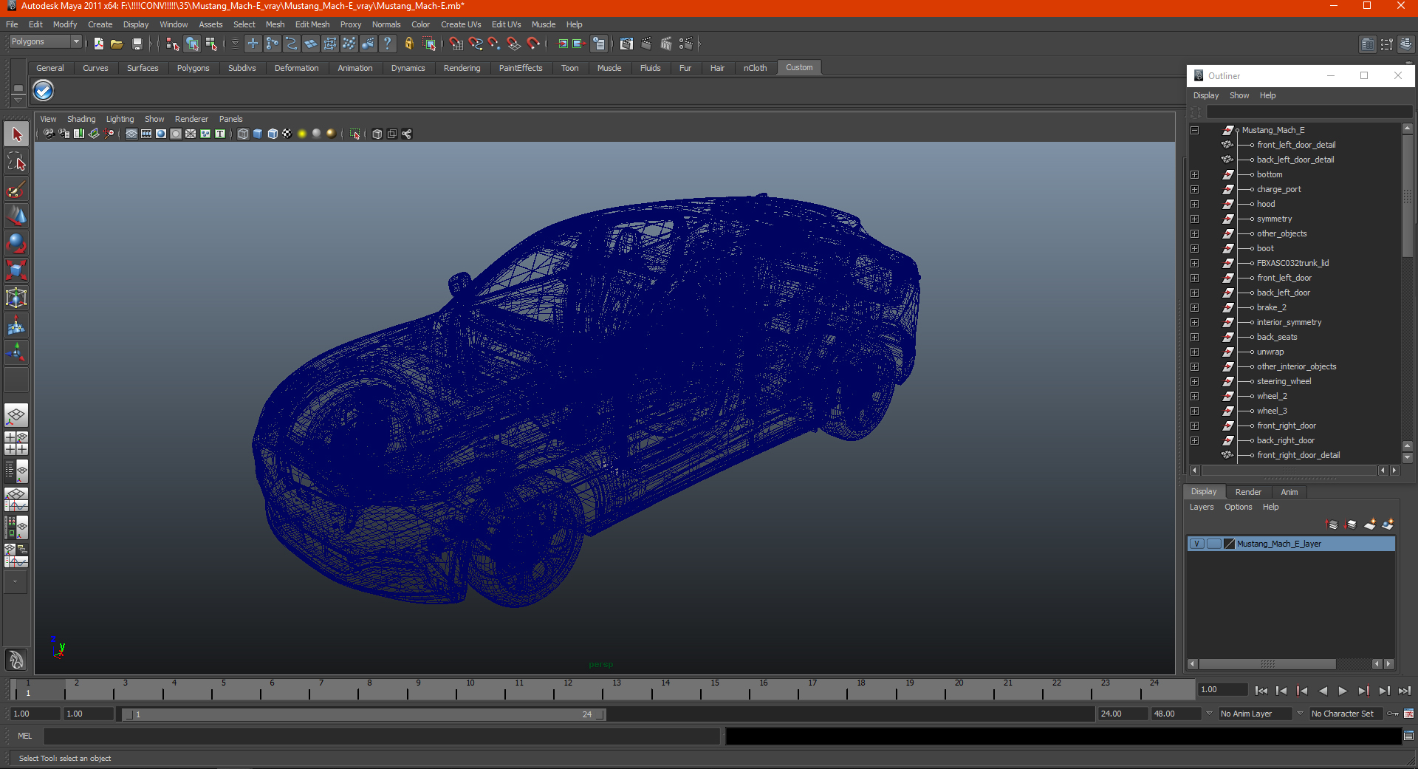Viewport: 1418px width, 769px height.
Task: Select the arrow Select tool
Action: (16, 134)
